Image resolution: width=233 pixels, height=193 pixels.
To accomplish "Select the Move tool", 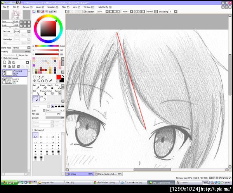I will tap(35, 81).
